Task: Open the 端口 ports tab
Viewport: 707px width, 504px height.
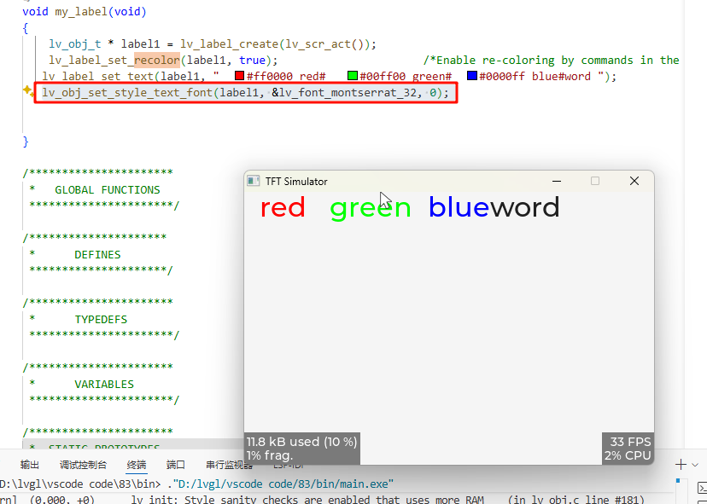Action: tap(176, 465)
